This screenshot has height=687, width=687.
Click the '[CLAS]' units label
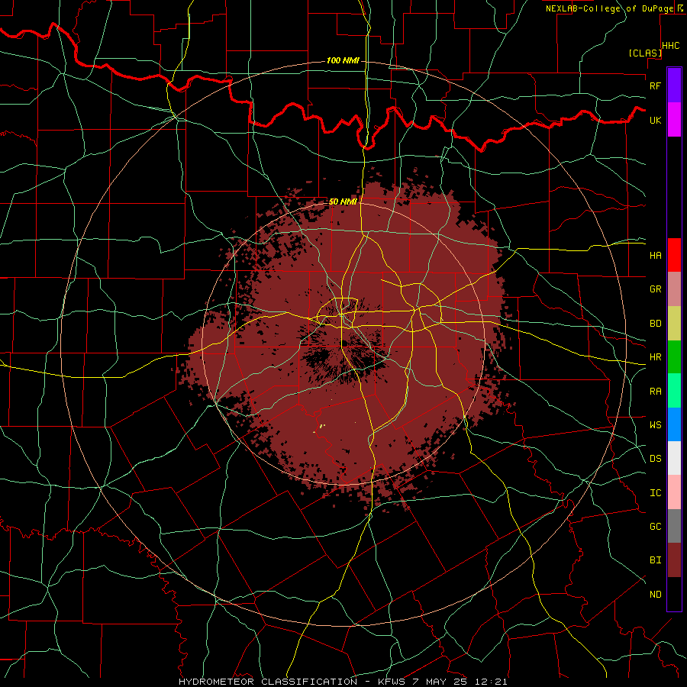coord(645,53)
